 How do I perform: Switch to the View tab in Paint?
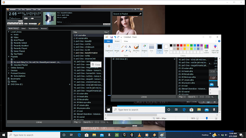point(126,41)
